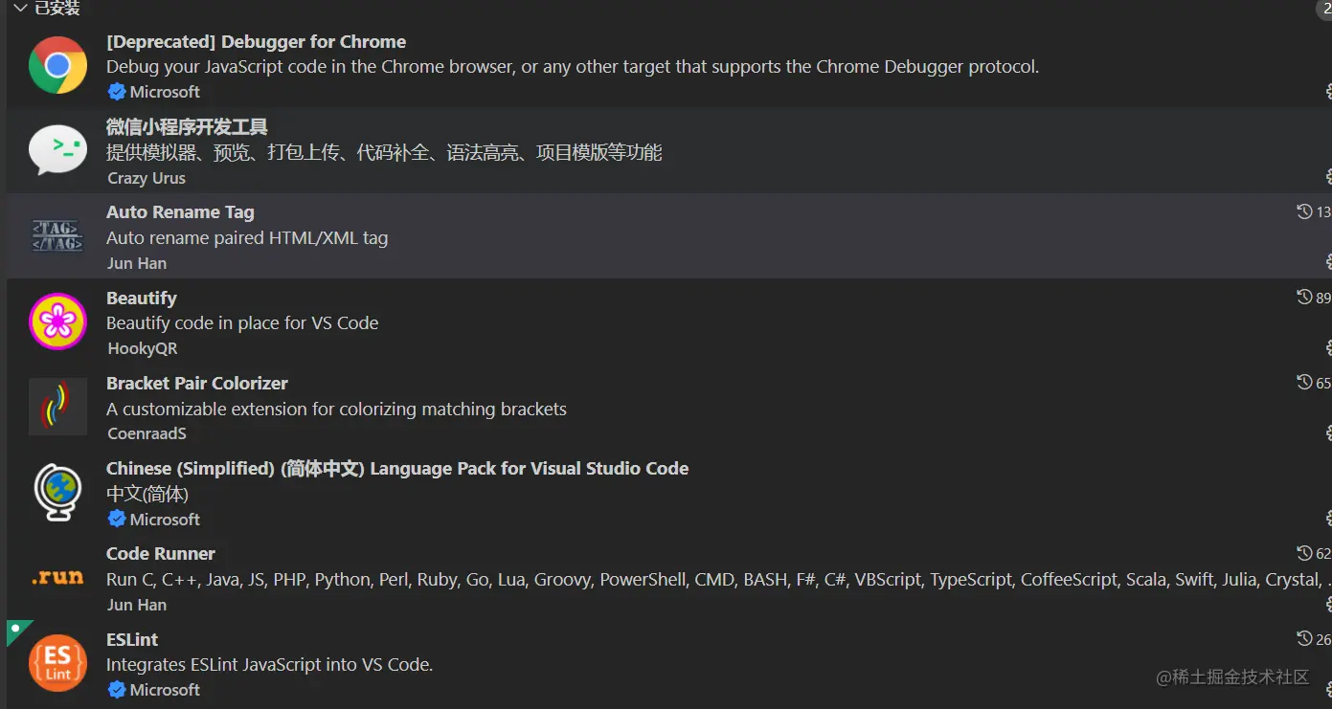Click the verified badge under ESLint
1332x709 pixels.
(117, 690)
